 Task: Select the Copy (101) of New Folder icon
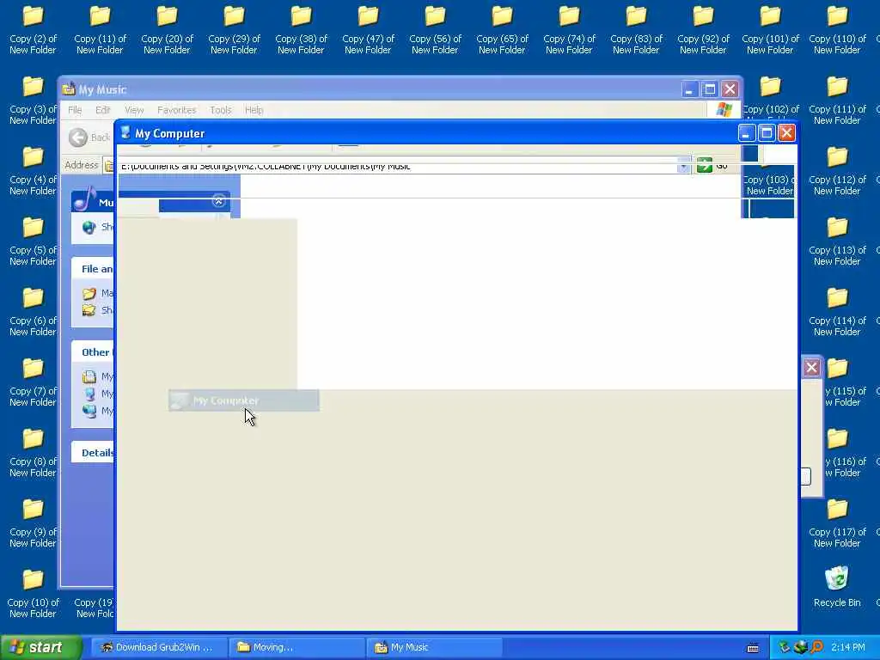770,30
